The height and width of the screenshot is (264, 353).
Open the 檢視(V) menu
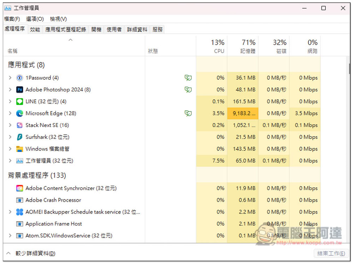[x=58, y=19]
